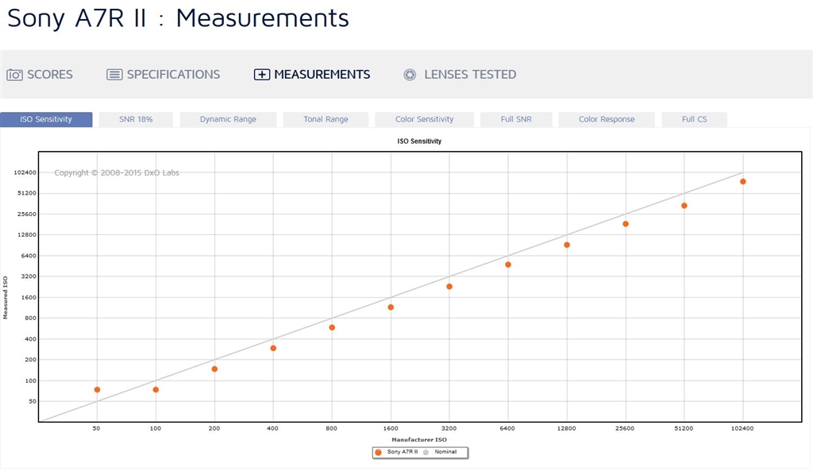Select the ISO Sensitivity tab
Image resolution: width=813 pixels, height=475 pixels.
click(46, 119)
